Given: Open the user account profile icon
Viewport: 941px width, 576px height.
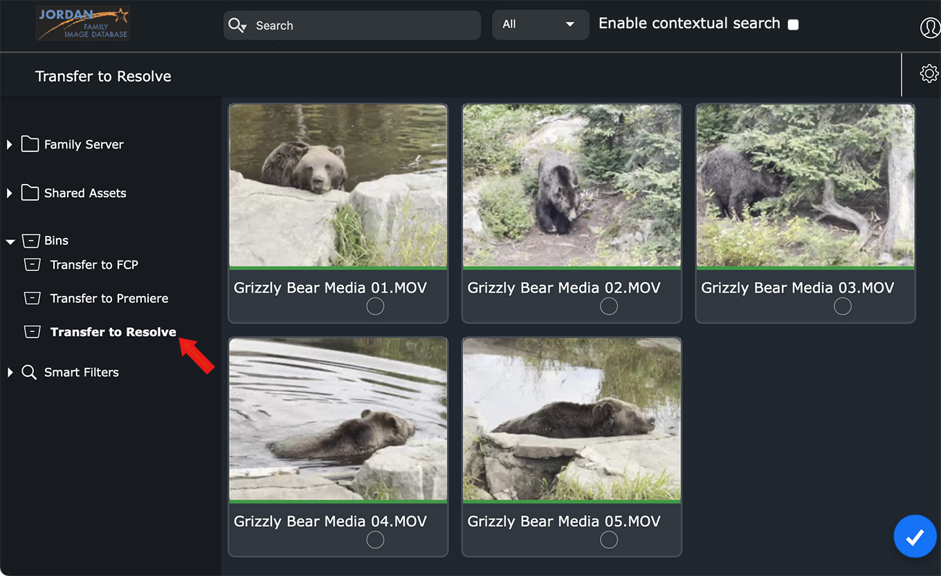Looking at the screenshot, I should pyautogui.click(x=929, y=27).
